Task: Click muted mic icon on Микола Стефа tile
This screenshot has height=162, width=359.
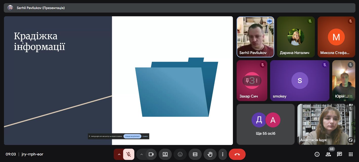Action: coord(350,21)
